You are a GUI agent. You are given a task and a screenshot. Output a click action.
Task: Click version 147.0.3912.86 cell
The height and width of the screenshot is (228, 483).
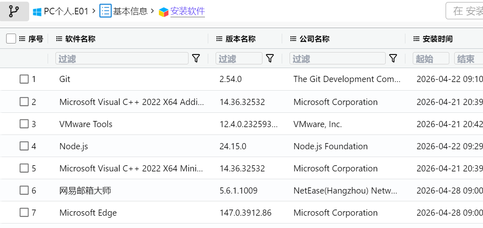(x=246, y=212)
